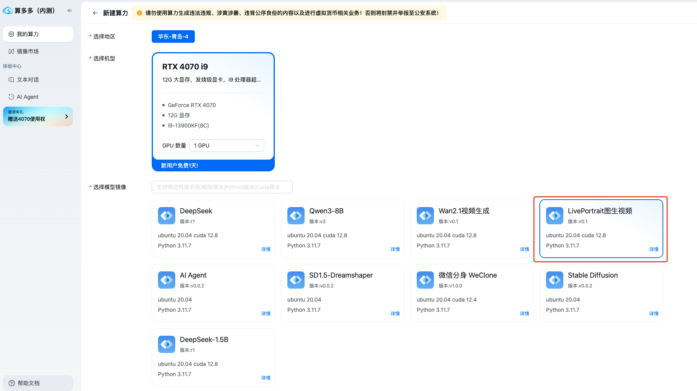Open 详情 link on DeepSeek-1.5B card

pos(265,378)
